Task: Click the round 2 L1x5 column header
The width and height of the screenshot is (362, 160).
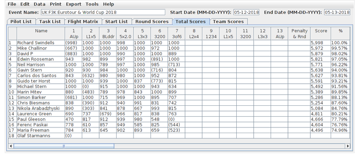Action: coord(91,34)
